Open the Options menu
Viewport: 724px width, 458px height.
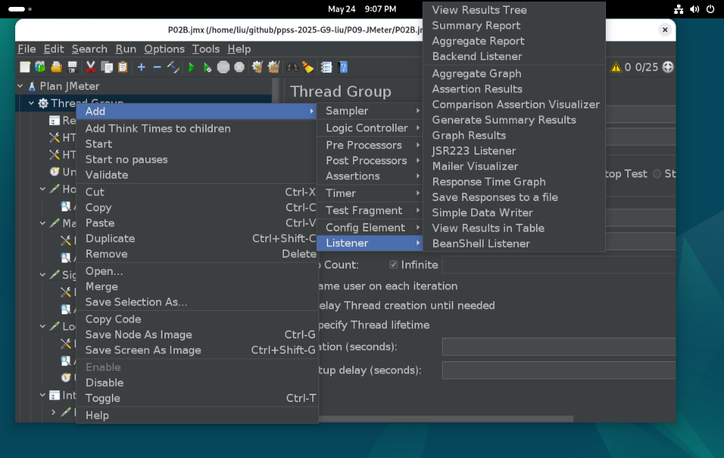164,49
